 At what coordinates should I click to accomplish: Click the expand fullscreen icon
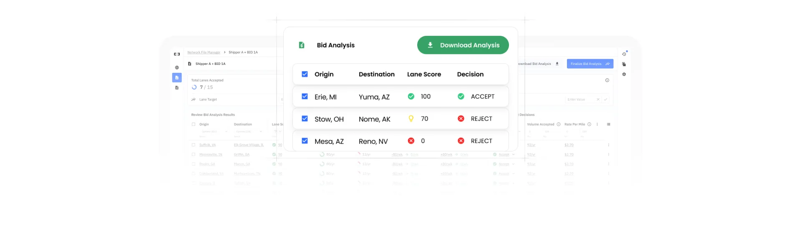coord(177,54)
